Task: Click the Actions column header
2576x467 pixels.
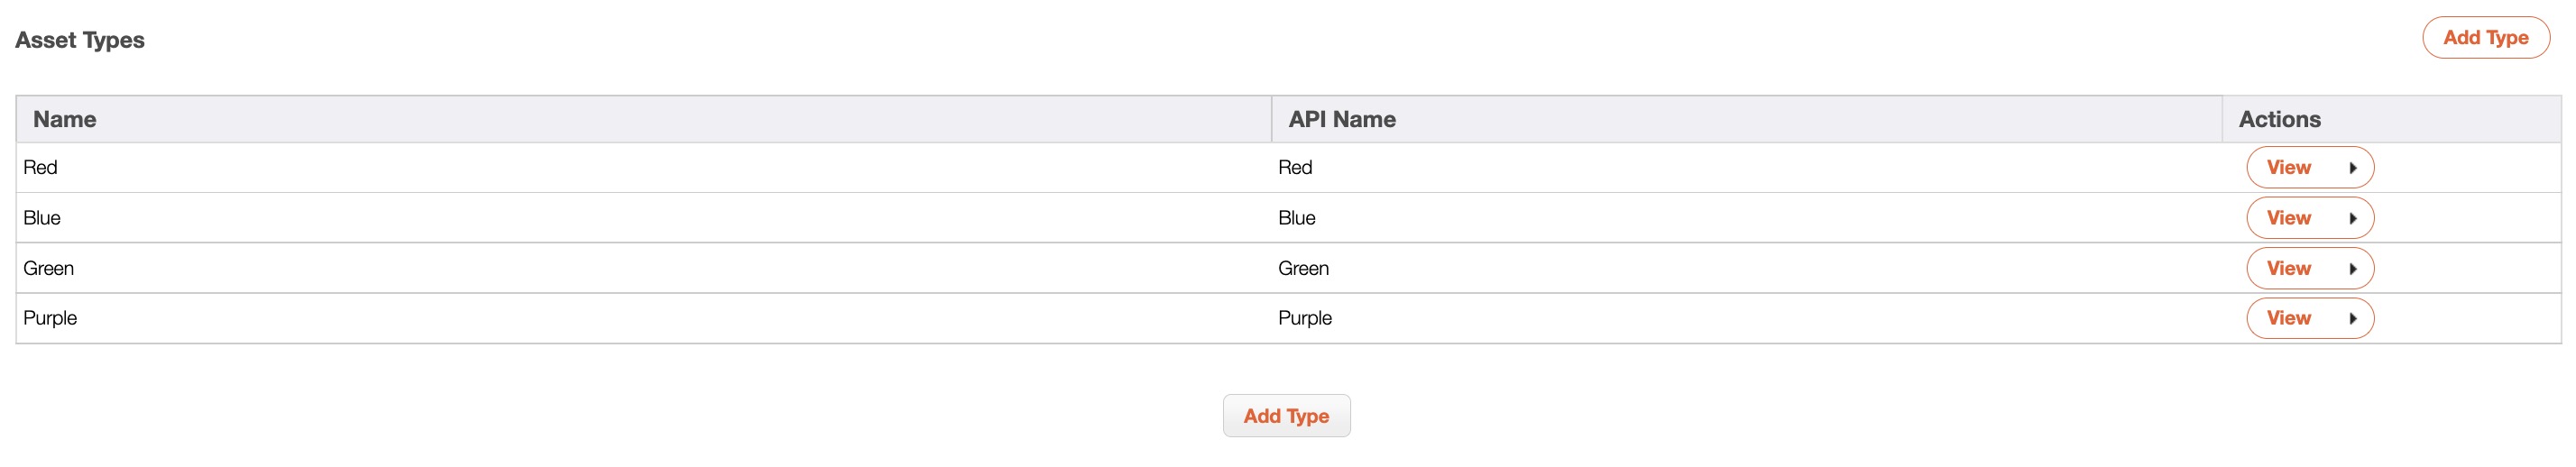Action: point(2279,120)
